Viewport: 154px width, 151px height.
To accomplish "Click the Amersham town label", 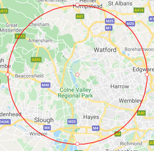I will (x=40, y=41).
